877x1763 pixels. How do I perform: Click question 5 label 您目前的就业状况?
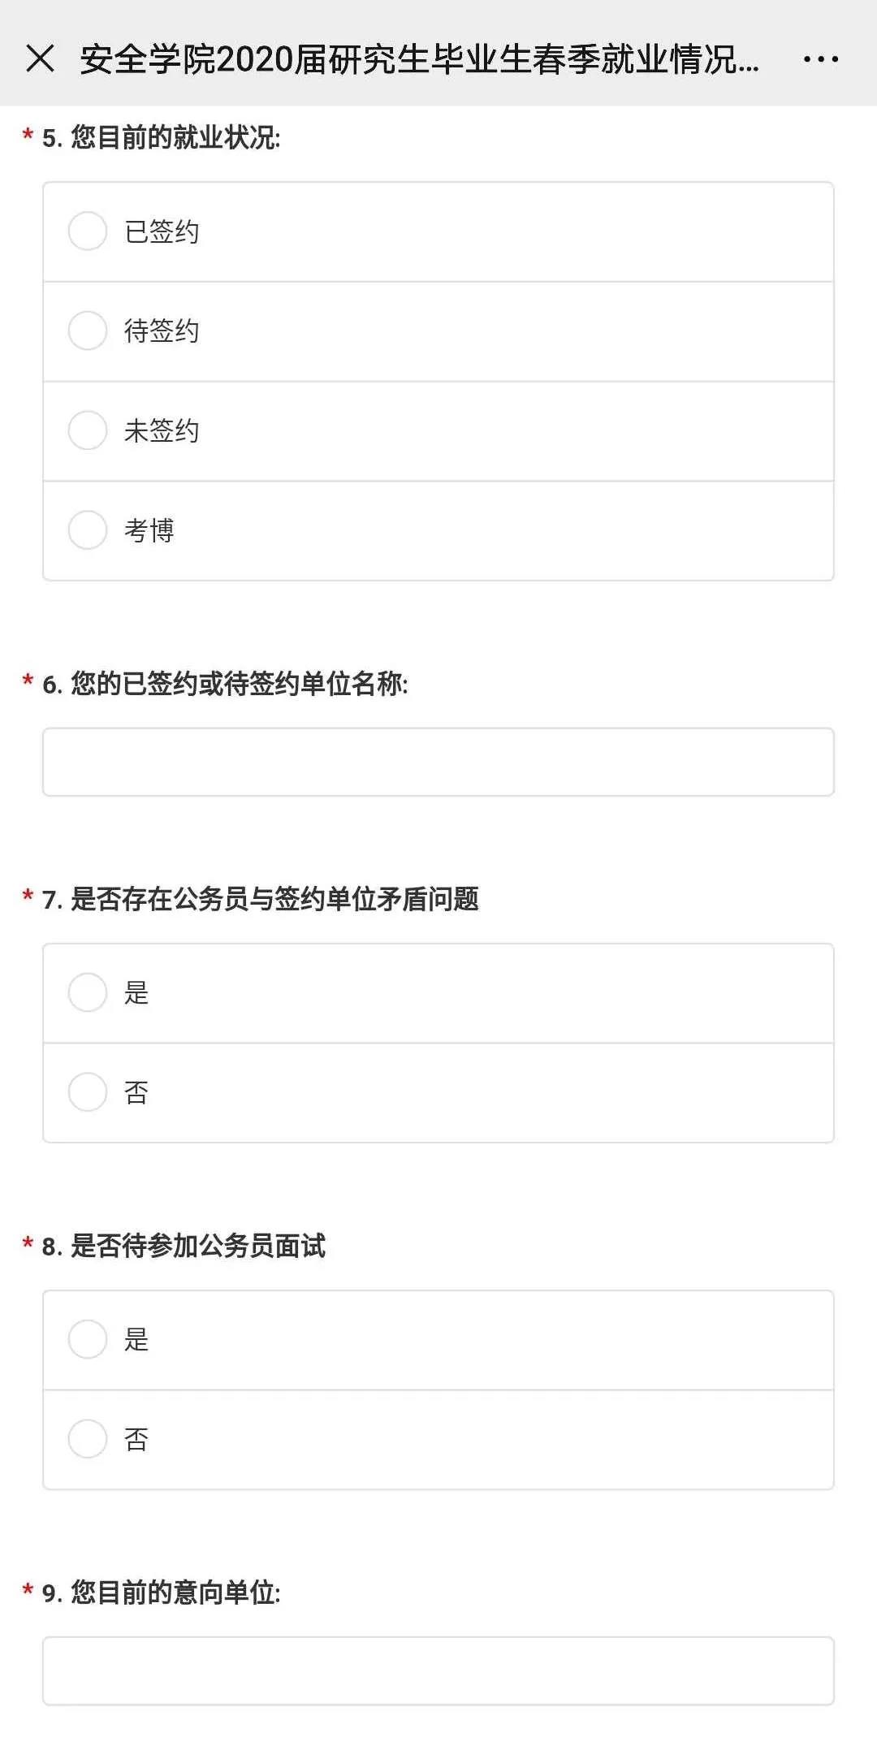point(175,137)
